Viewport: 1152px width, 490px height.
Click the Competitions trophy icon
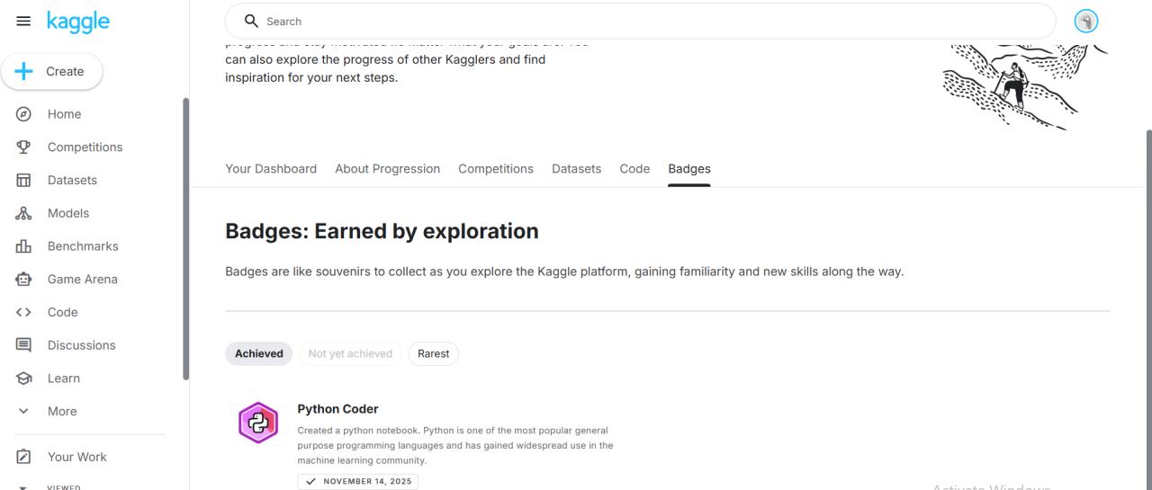point(24,147)
